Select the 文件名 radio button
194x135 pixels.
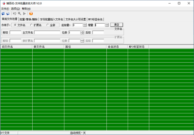pyautogui.click(x=15, y=25)
